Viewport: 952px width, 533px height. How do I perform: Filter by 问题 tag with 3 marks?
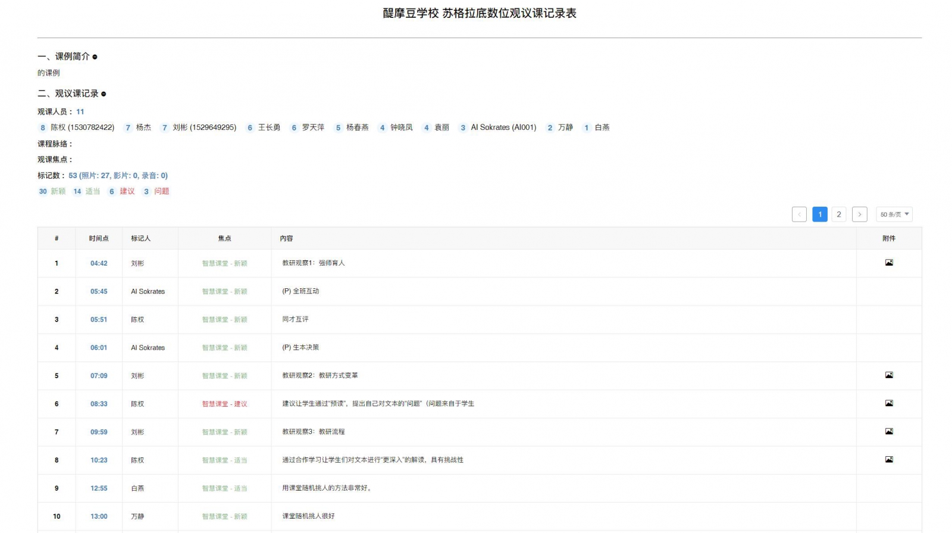coord(156,191)
